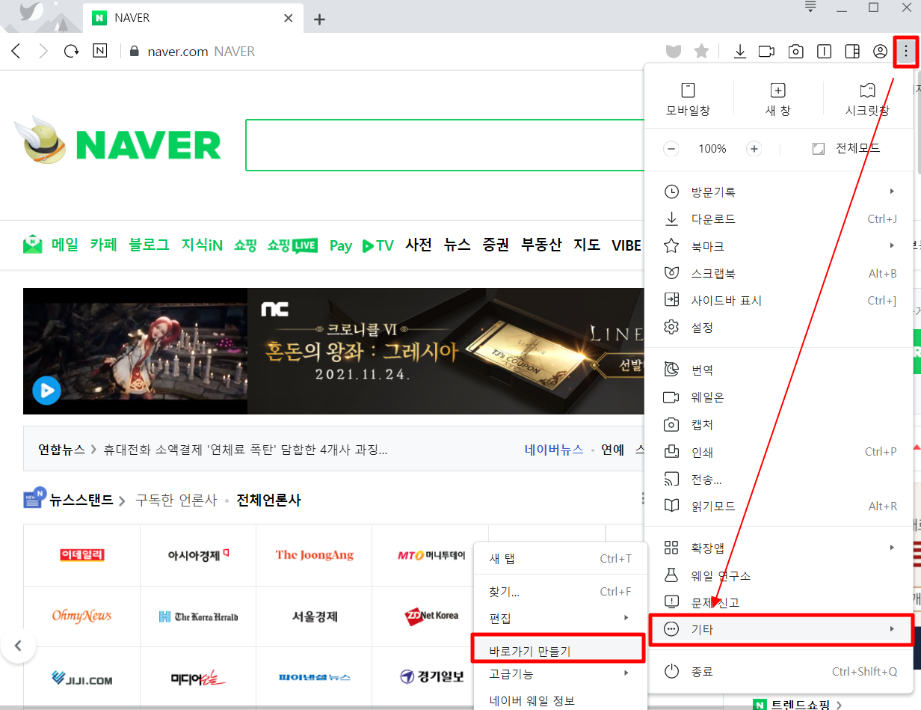Expand the 고급기능 advanced submenu
The height and width of the screenshot is (710, 921).
(x=560, y=674)
